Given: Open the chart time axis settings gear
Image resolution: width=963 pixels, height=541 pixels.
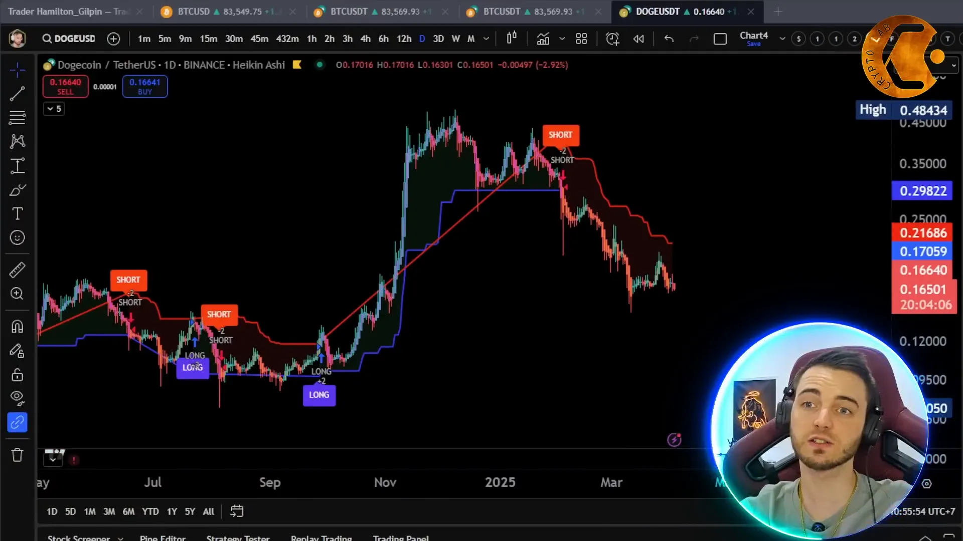Looking at the screenshot, I should click(x=926, y=483).
